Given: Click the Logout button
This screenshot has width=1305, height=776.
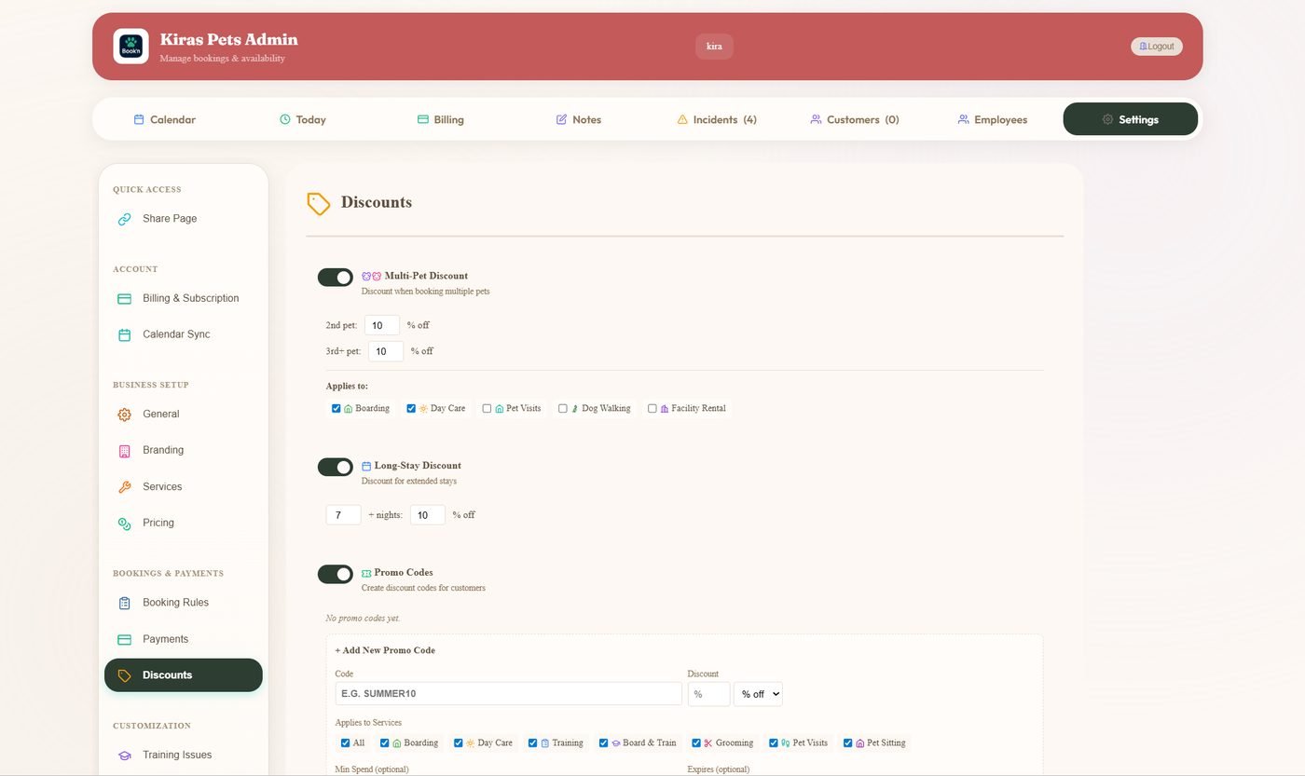Looking at the screenshot, I should click(1157, 47).
